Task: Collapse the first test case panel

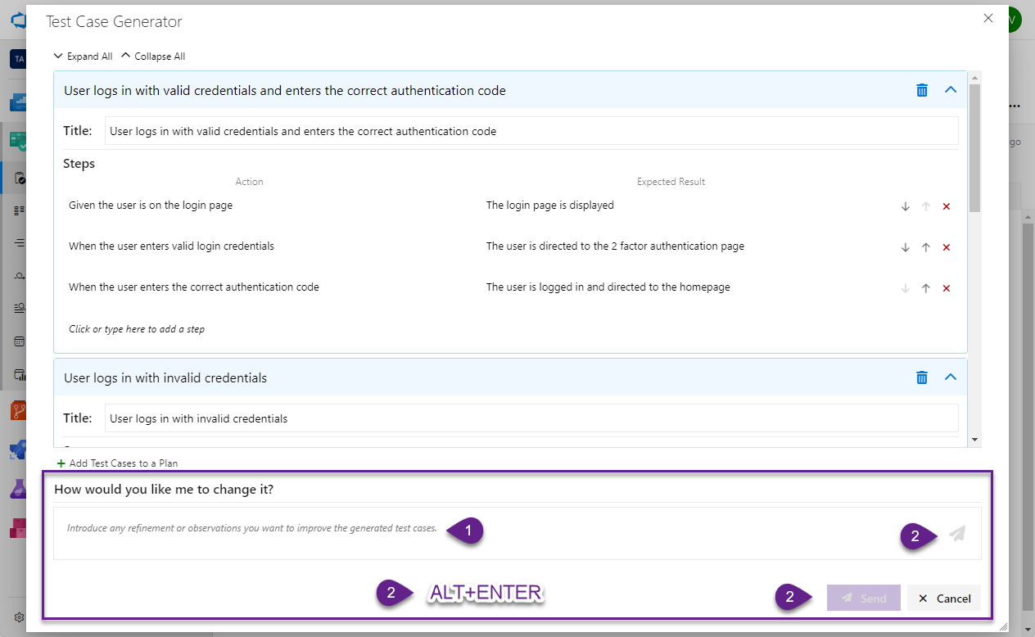Action: [951, 90]
